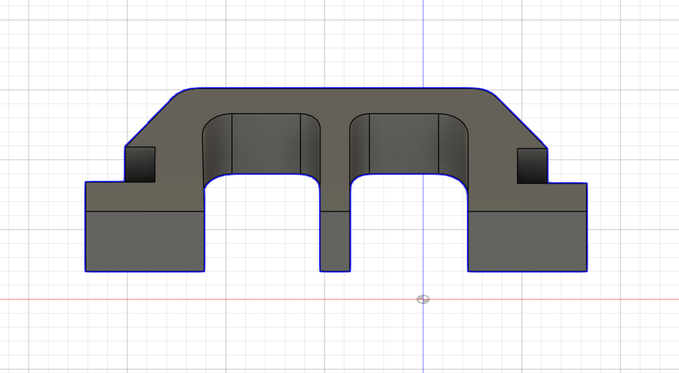Pick the lower right foot block face
679x373 pixels.
tap(527, 241)
